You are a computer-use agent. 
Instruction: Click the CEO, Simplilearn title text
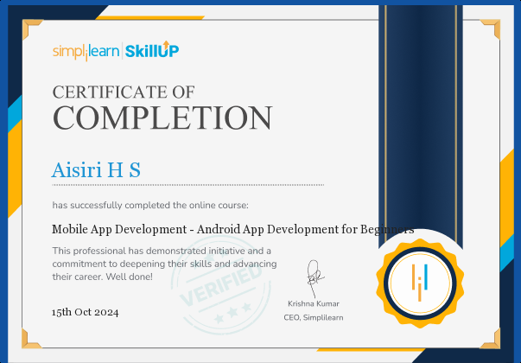tap(313, 317)
